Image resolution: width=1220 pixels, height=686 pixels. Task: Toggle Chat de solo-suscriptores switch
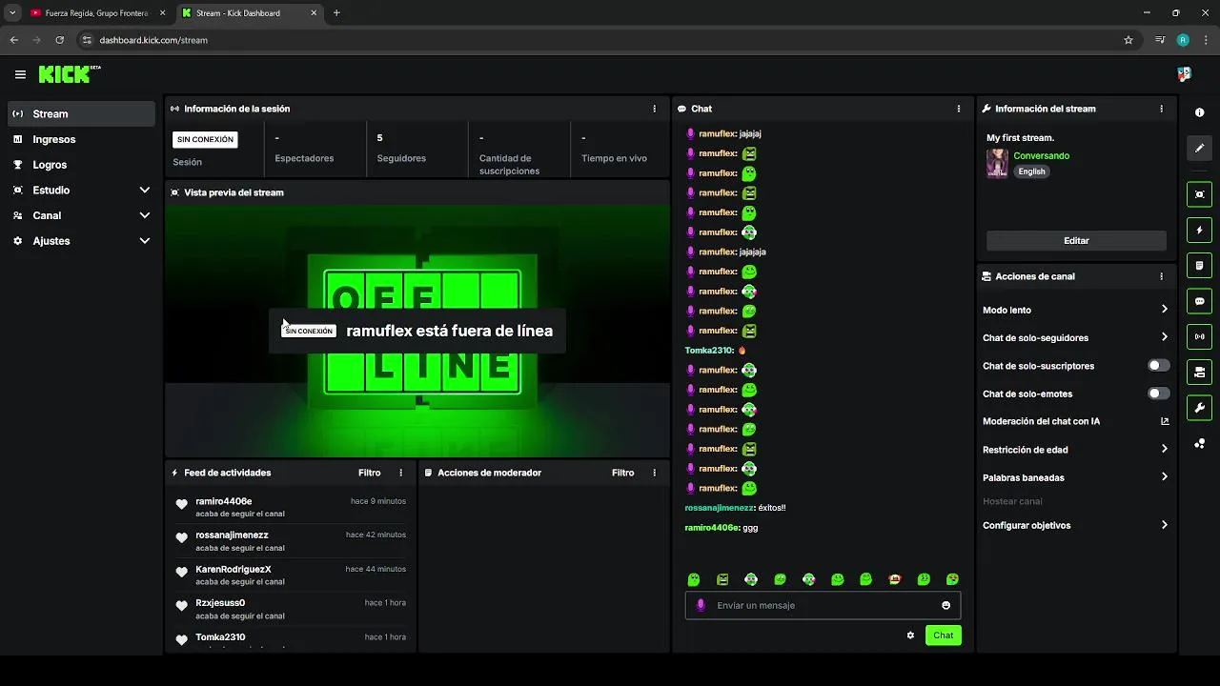(x=1159, y=366)
